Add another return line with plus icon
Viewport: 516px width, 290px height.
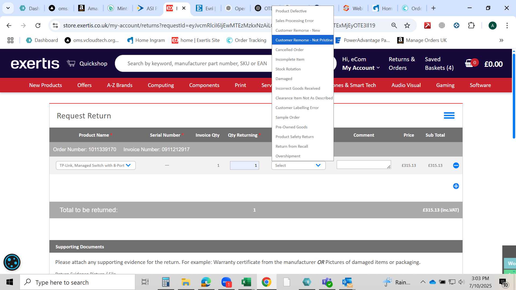[456, 186]
